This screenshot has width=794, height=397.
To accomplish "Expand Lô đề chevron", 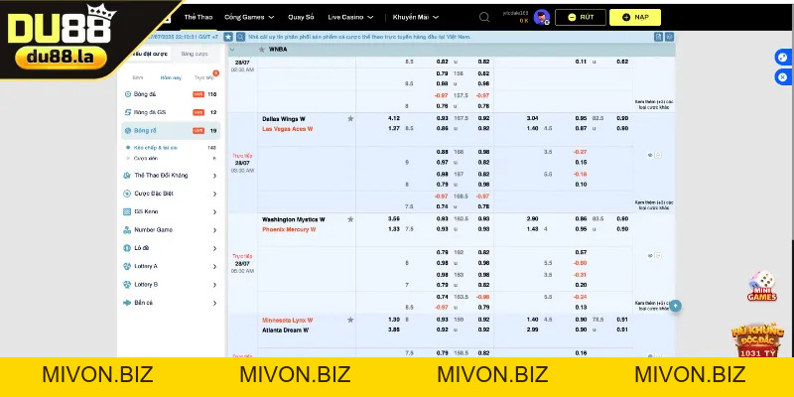I will (214, 249).
